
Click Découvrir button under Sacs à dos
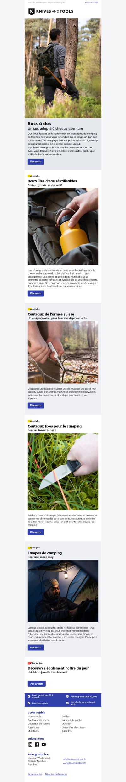pyautogui.click(x=36, y=161)
